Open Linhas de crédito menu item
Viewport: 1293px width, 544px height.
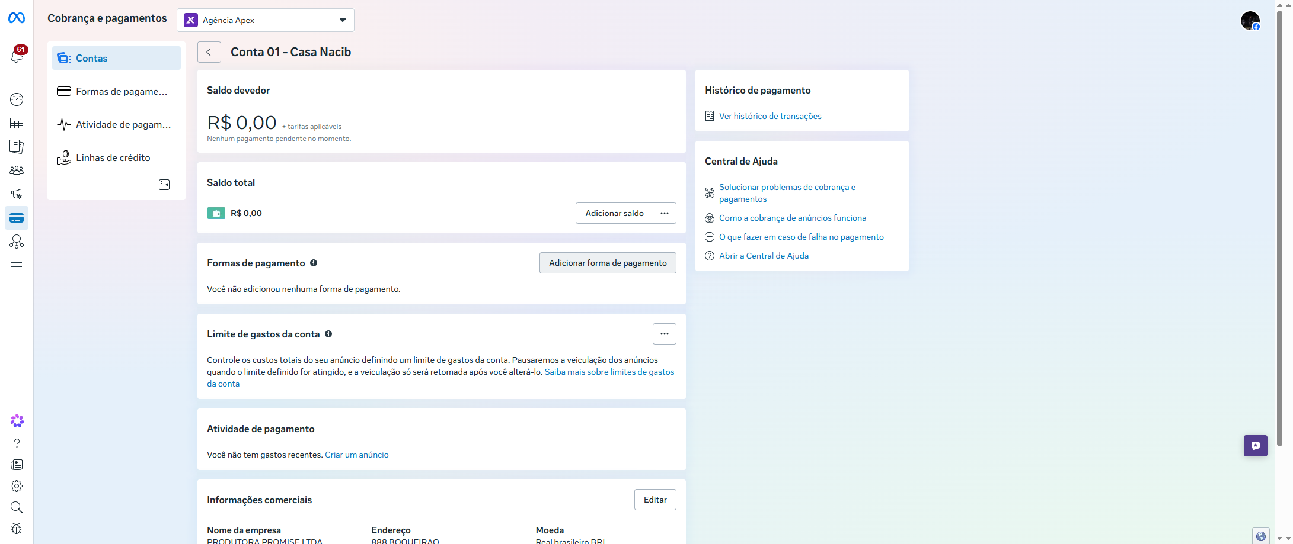coord(116,157)
